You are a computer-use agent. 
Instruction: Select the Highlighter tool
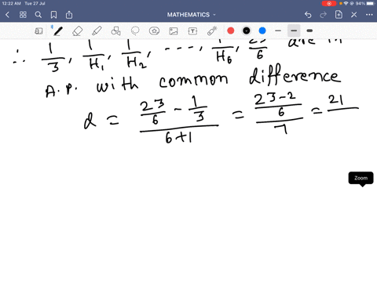(x=97, y=31)
